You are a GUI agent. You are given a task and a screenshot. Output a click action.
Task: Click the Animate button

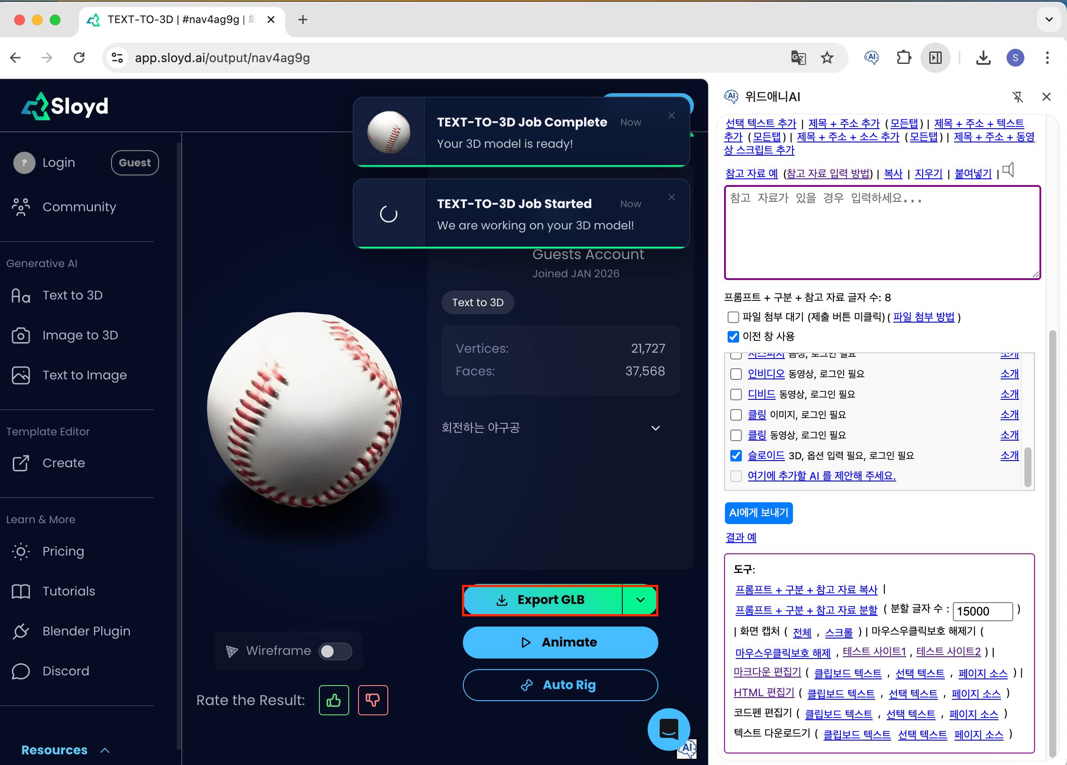click(x=560, y=643)
